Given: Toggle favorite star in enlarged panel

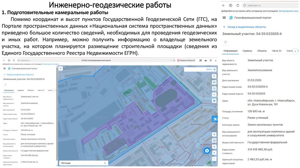Looking at the screenshot, I should (225, 42).
